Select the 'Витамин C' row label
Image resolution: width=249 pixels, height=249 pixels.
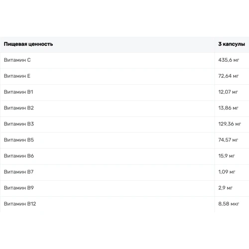17,60
